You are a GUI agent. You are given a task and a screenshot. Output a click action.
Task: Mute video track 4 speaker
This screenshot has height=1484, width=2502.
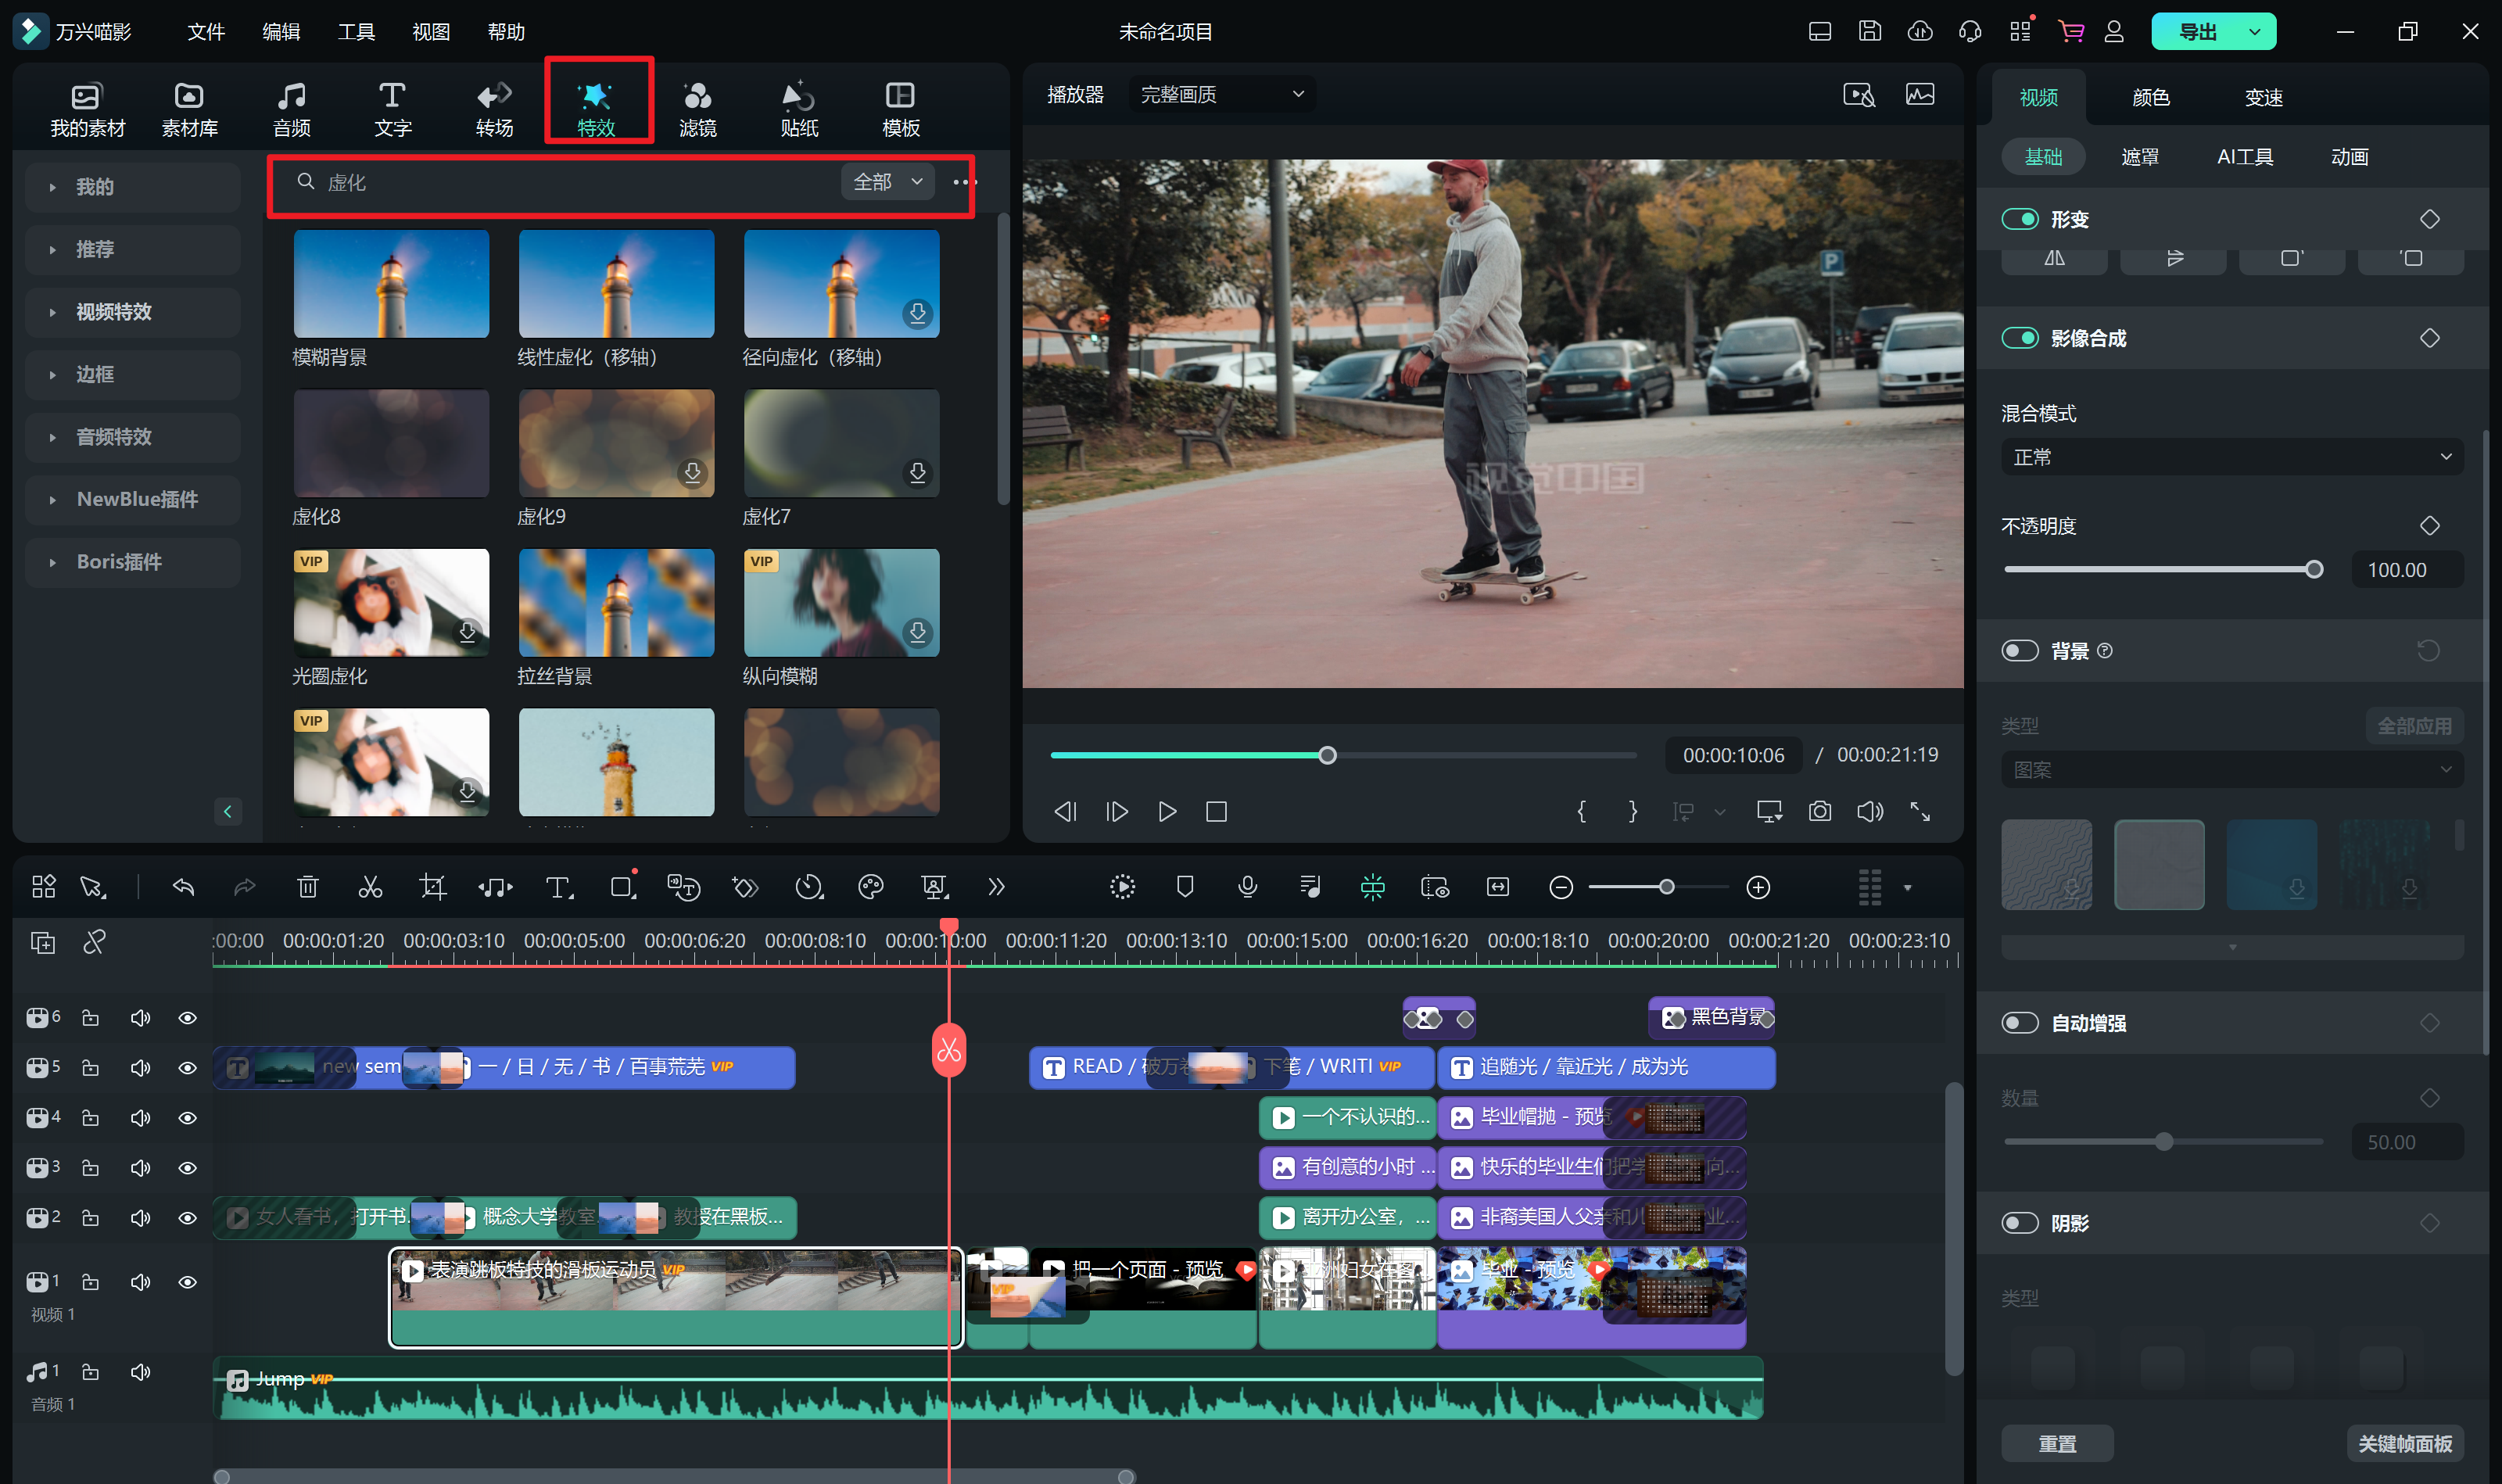[x=140, y=1118]
